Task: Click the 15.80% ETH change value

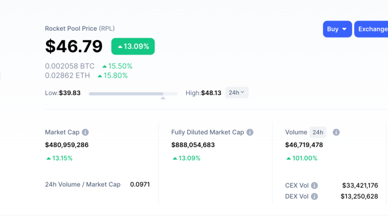Action: pyautogui.click(x=113, y=75)
